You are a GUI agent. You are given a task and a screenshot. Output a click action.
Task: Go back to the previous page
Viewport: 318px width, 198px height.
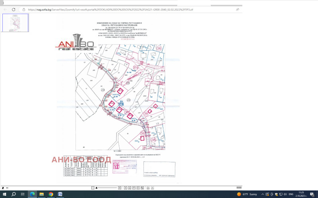[5, 9]
